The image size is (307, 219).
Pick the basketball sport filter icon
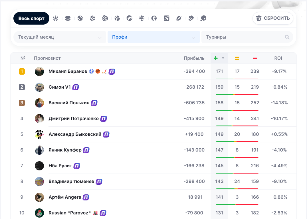pyautogui.click(x=92, y=18)
